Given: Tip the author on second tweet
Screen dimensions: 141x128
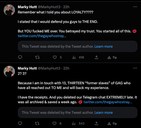Looking at the screenshot, I should (112, 124).
